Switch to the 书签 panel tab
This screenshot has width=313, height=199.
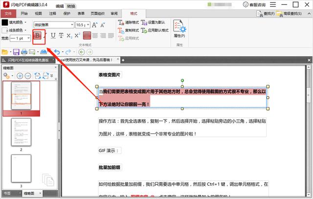click(7, 193)
